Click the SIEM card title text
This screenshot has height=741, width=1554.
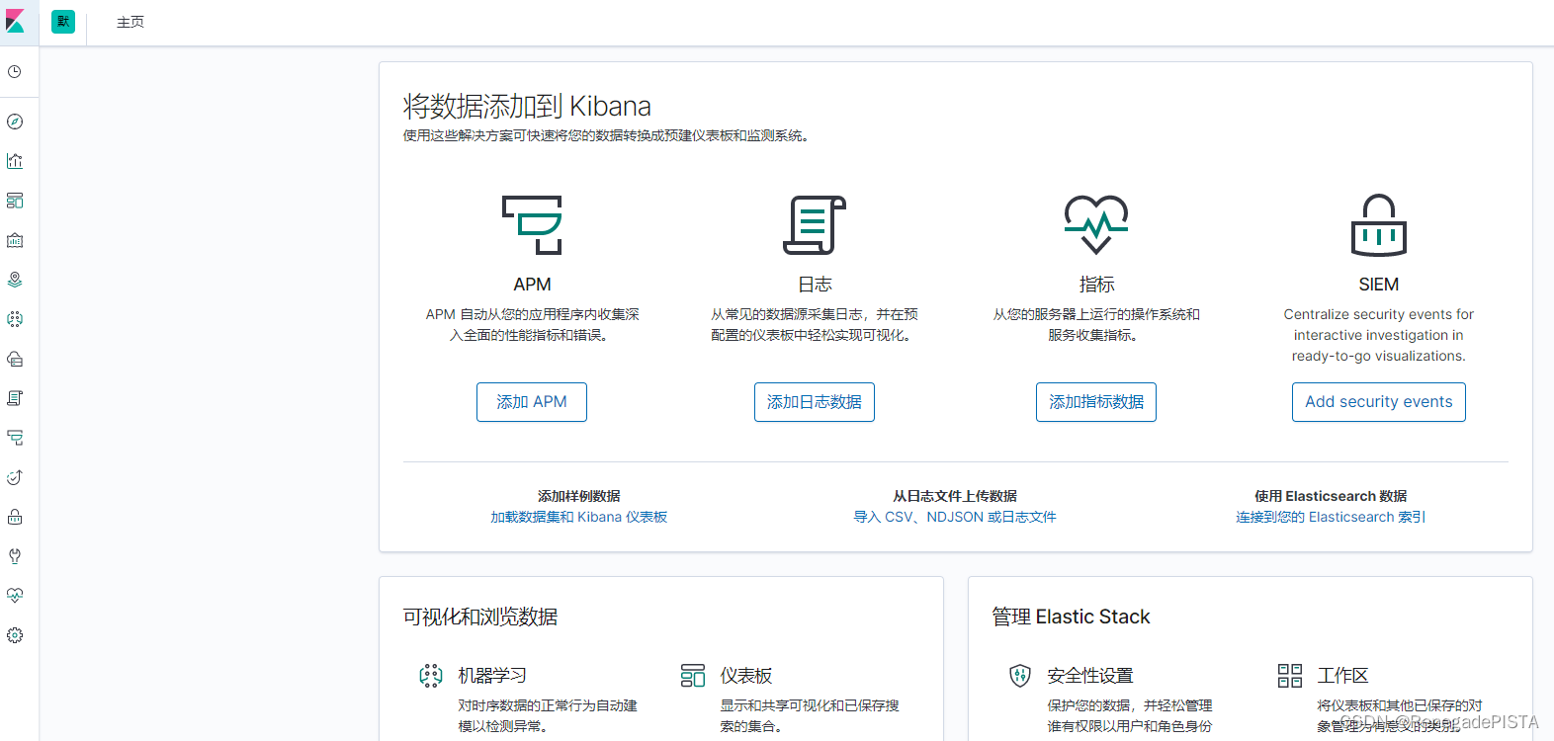coord(1379,285)
